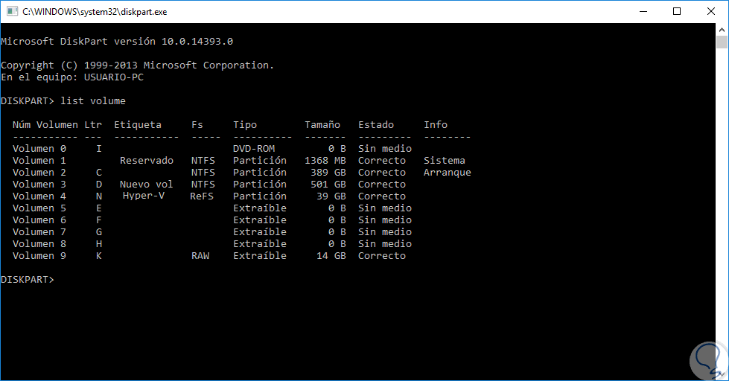Click the 'Info' column header
This screenshot has height=381, width=729.
coord(436,124)
